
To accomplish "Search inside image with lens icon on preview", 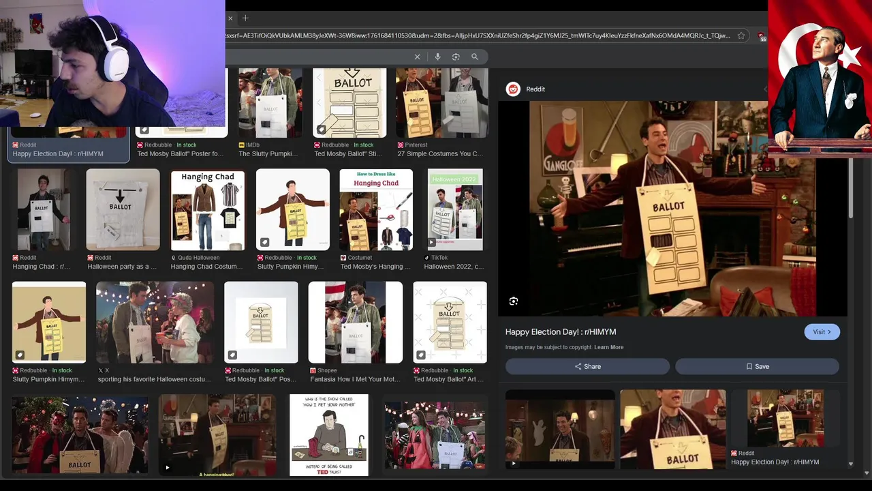I will coord(514,301).
